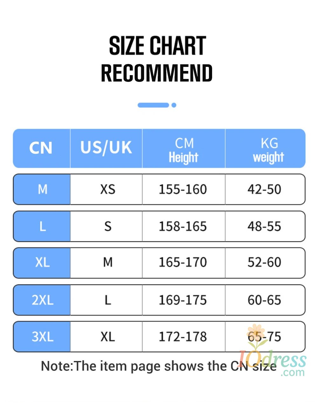Click the XS cell in the US/UK column
The width and height of the screenshot is (318, 403).
point(107,189)
